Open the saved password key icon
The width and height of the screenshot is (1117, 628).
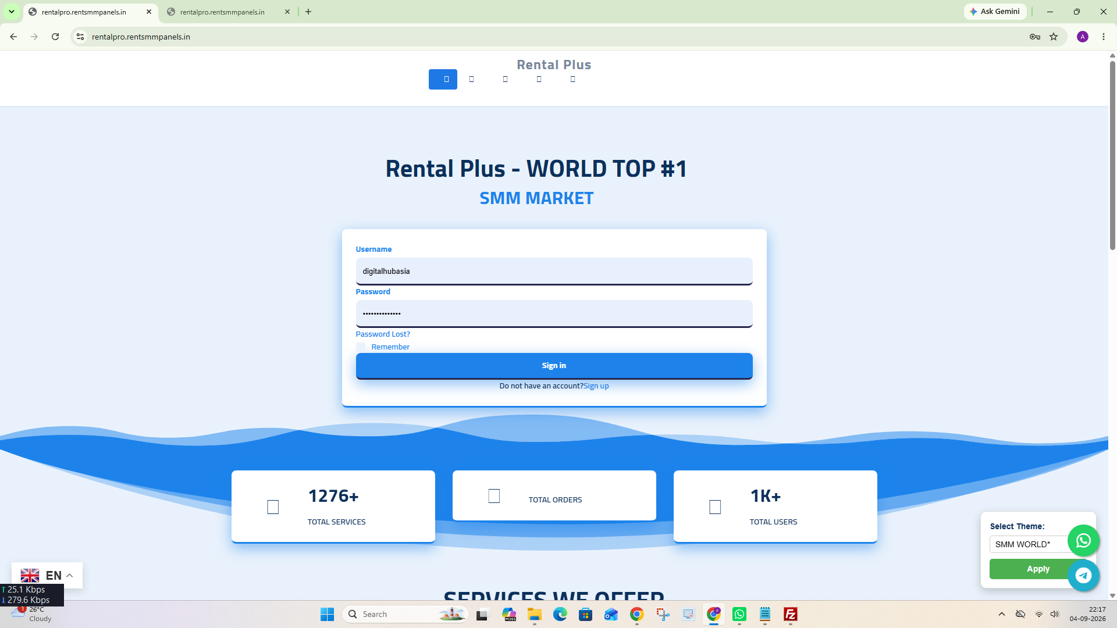[x=1034, y=37]
